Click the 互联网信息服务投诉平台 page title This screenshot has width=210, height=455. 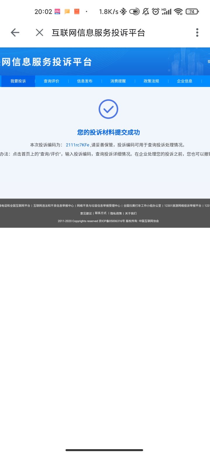coord(98,33)
